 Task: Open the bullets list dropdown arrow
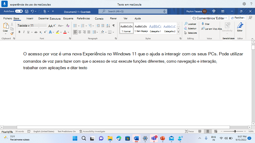[x=79, y=26]
